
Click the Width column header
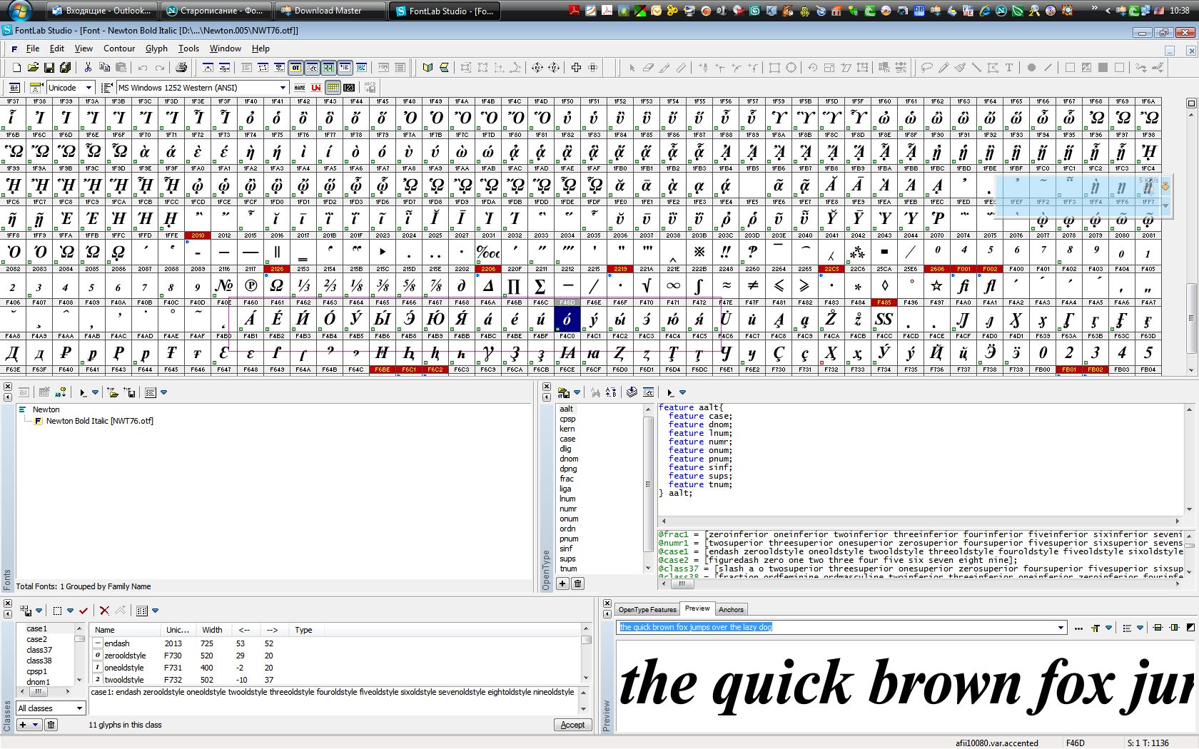coord(212,630)
